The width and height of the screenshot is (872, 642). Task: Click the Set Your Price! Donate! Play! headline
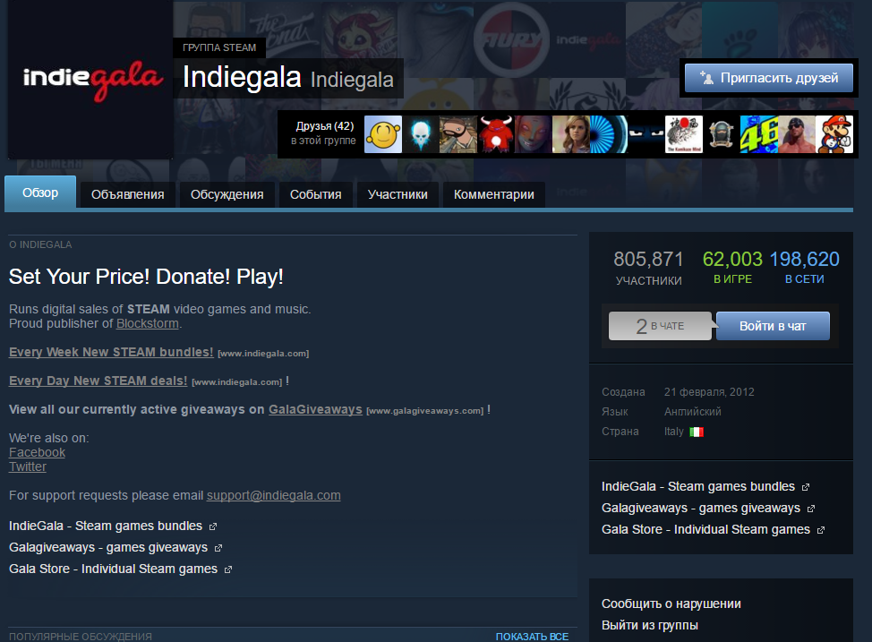146,277
